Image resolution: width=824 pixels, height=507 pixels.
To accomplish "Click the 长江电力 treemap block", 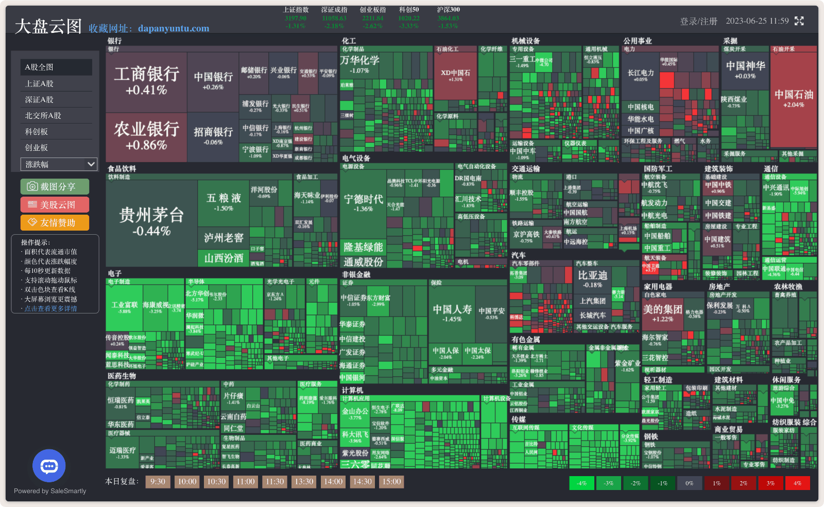I will pyautogui.click(x=640, y=76).
